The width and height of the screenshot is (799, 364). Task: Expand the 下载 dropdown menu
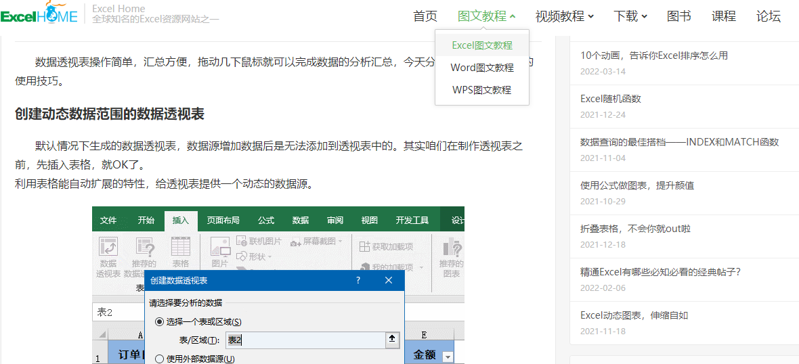pos(630,16)
